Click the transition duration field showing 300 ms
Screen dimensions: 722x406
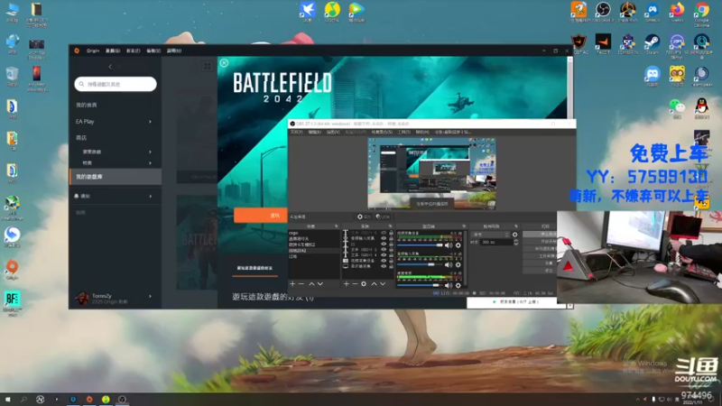pos(497,242)
